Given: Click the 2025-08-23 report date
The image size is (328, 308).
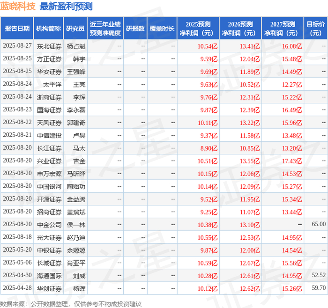Looking at the screenshot, I should [x=17, y=109].
